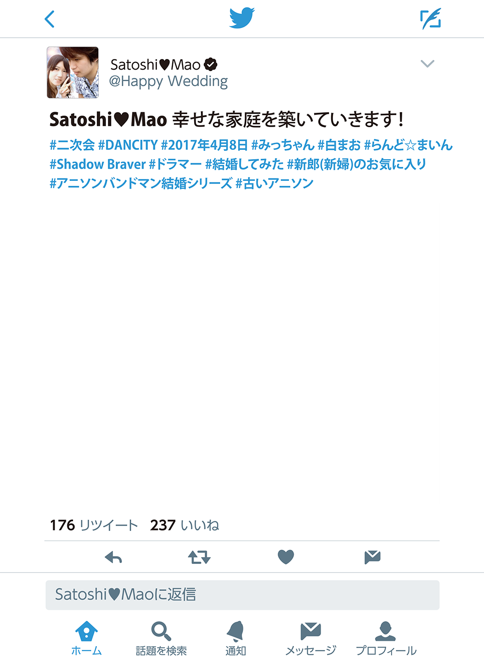Open #結婚してみた hashtag
The width and height of the screenshot is (484, 665).
coord(244,164)
